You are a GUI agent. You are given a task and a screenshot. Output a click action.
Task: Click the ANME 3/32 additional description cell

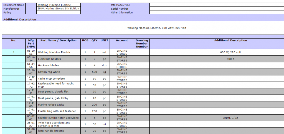click(230, 118)
